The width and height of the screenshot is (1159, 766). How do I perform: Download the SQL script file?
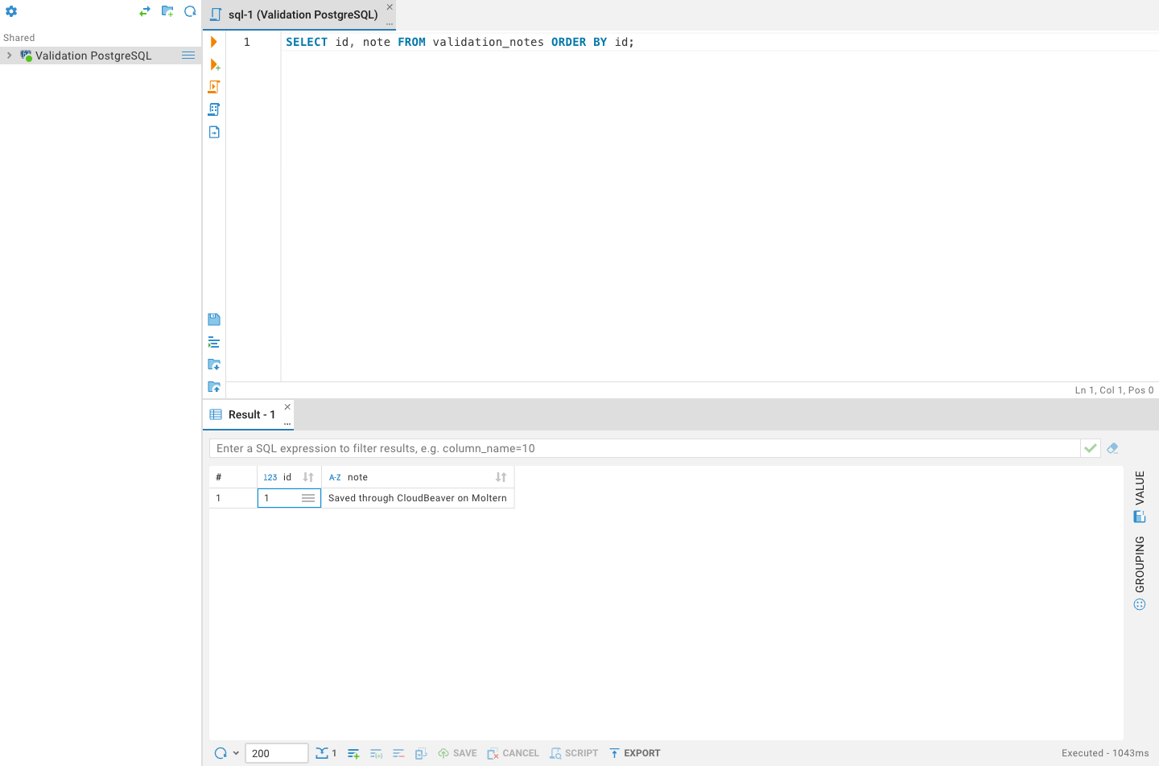click(214, 364)
